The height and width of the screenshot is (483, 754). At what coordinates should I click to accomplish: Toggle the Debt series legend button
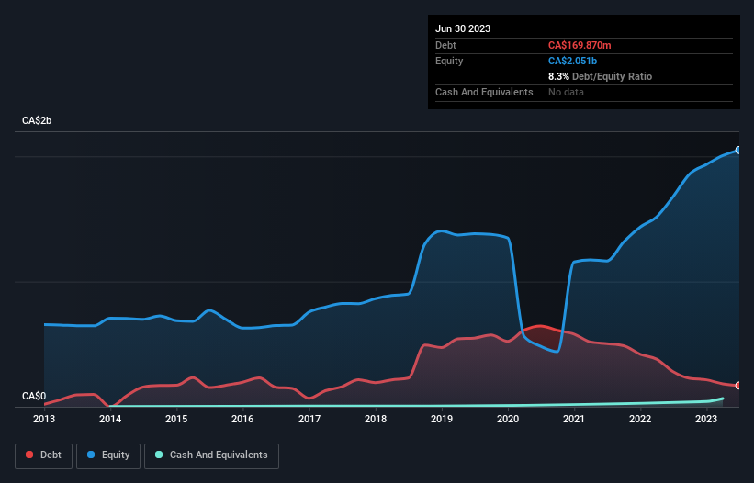pos(43,455)
